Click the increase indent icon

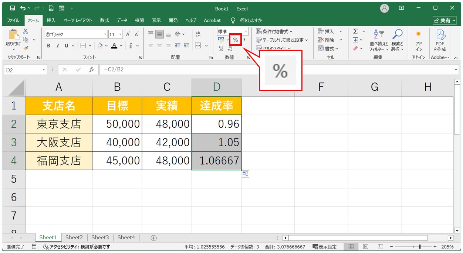pyautogui.click(x=186, y=46)
